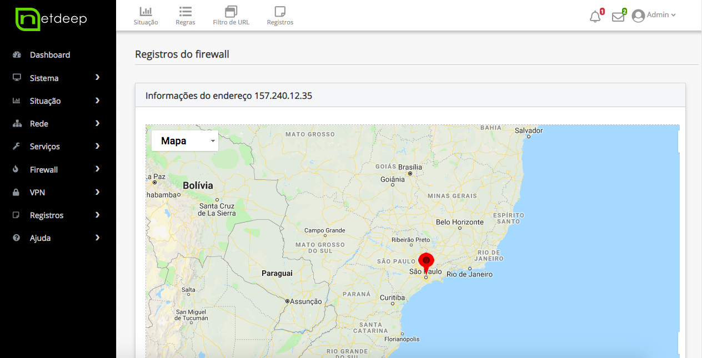The image size is (702, 358).
Task: Click the Brasília label on the map
Action: tap(410, 167)
